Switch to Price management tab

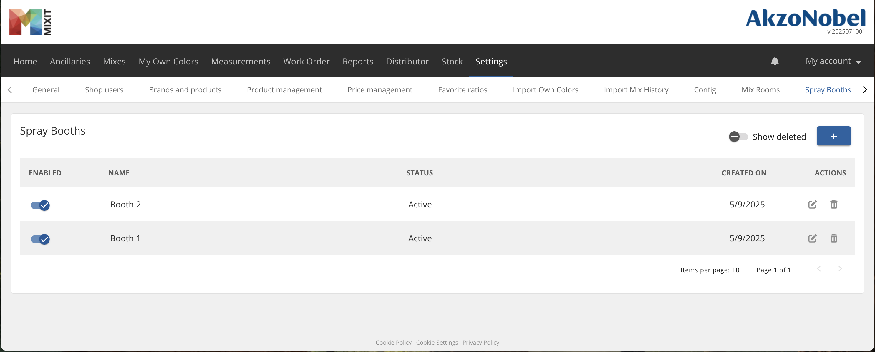(x=380, y=89)
